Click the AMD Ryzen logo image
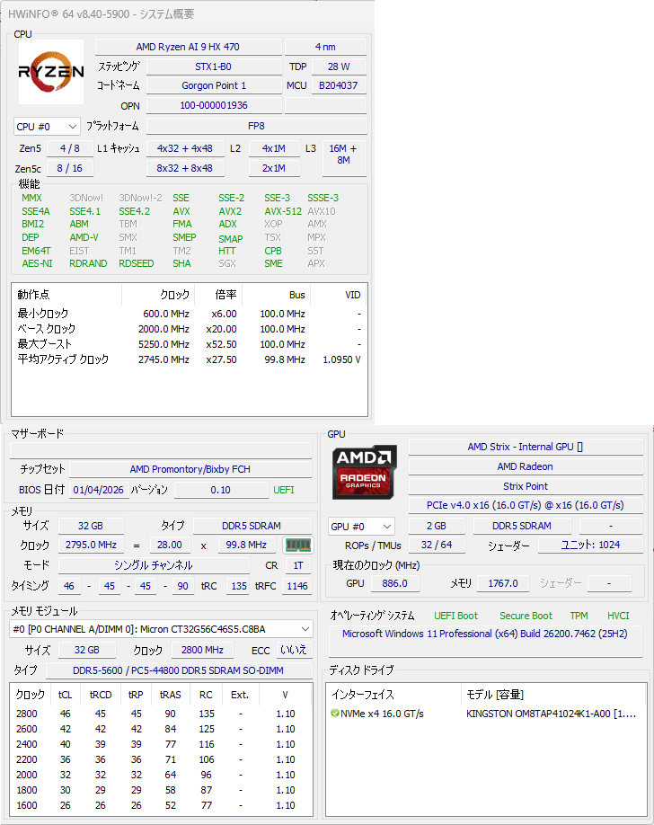The width and height of the screenshot is (654, 825). 51,71
